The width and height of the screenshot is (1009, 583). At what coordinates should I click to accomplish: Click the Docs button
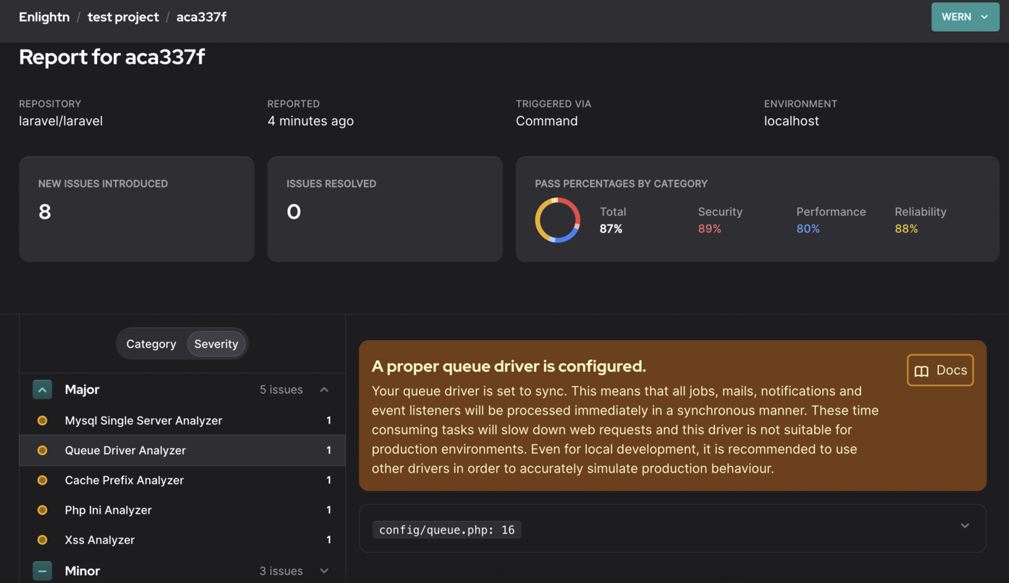point(940,370)
